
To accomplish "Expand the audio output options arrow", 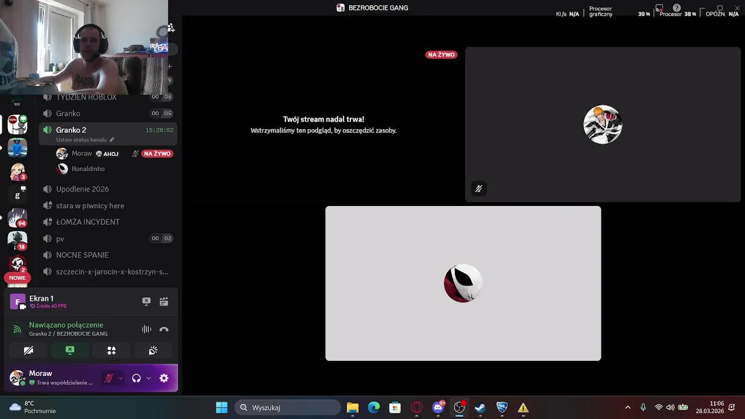I will point(148,378).
